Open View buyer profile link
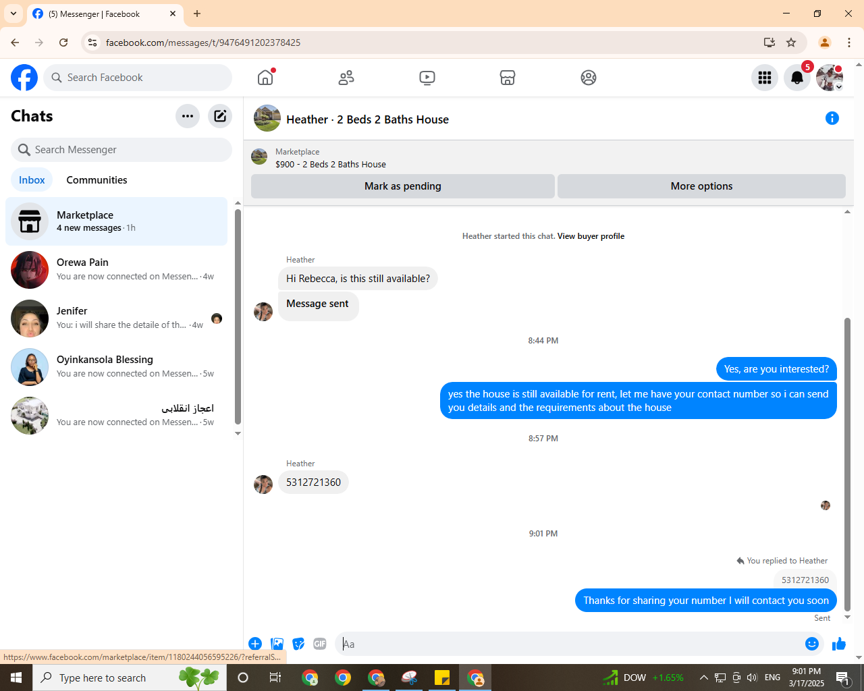Viewport: 864px width, 691px height. [591, 236]
